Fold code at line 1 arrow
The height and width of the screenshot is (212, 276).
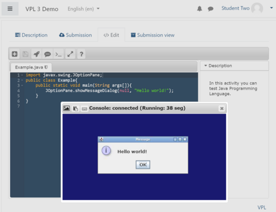[22, 75]
